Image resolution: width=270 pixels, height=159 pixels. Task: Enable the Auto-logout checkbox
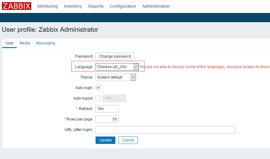(98, 98)
